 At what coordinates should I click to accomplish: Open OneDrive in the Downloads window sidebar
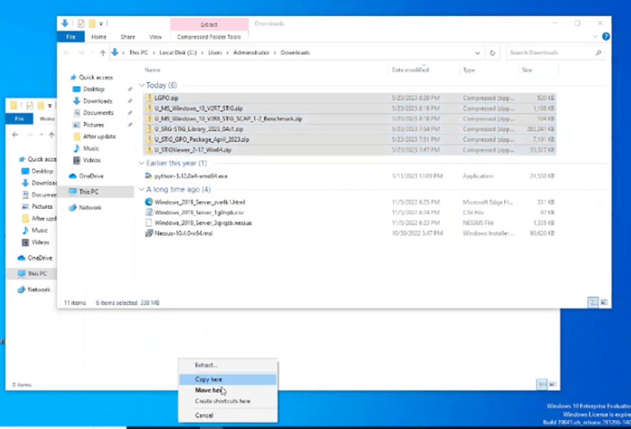click(91, 176)
